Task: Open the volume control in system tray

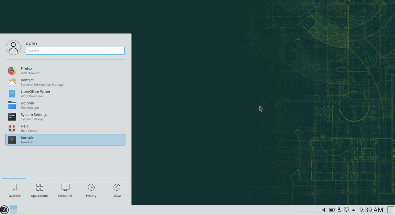Action: coord(324,210)
